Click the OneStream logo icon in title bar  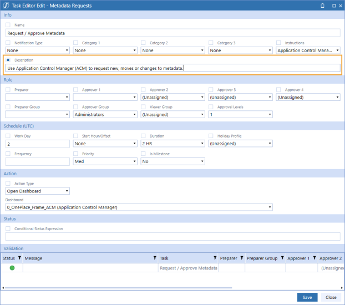pyautogui.click(x=6, y=6)
